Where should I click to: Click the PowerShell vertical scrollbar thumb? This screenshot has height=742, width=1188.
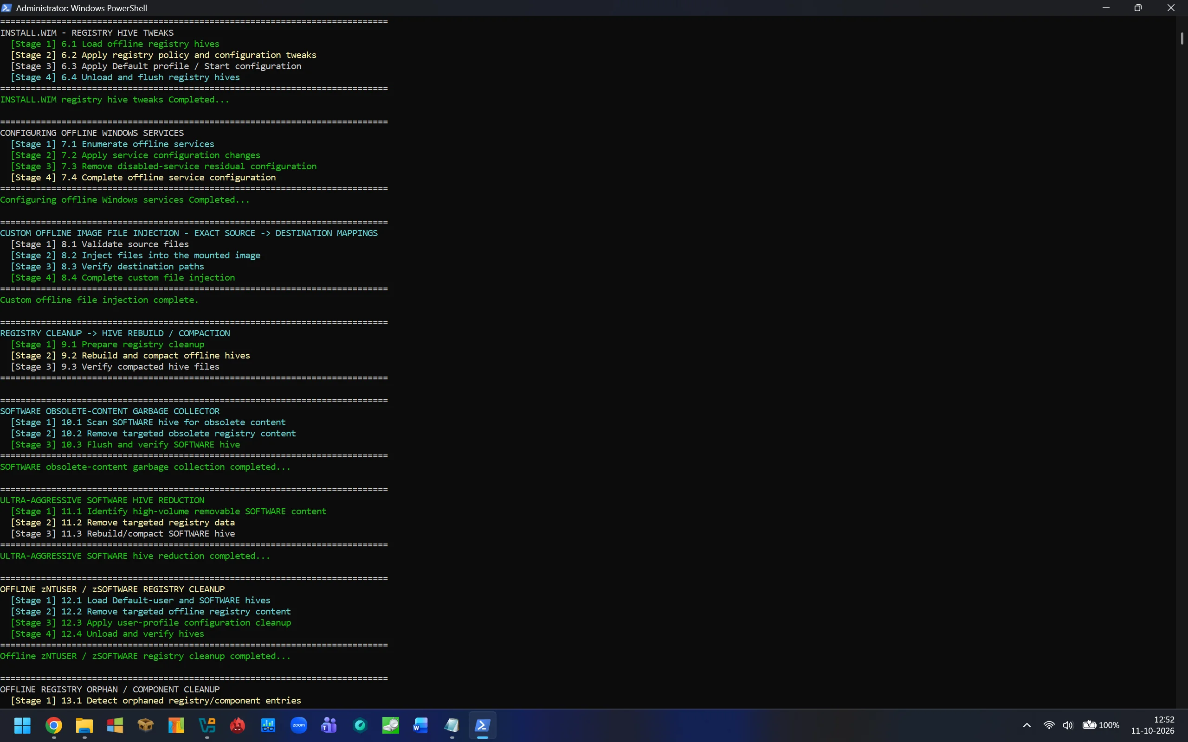[x=1182, y=38]
